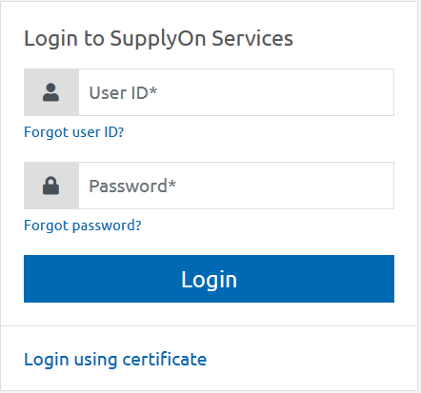The height and width of the screenshot is (393, 421).
Task: Click the word Login on blue bar
Action: (x=209, y=280)
